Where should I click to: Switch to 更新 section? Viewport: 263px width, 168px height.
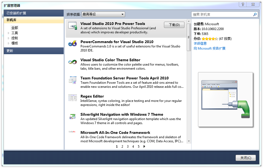33,51
